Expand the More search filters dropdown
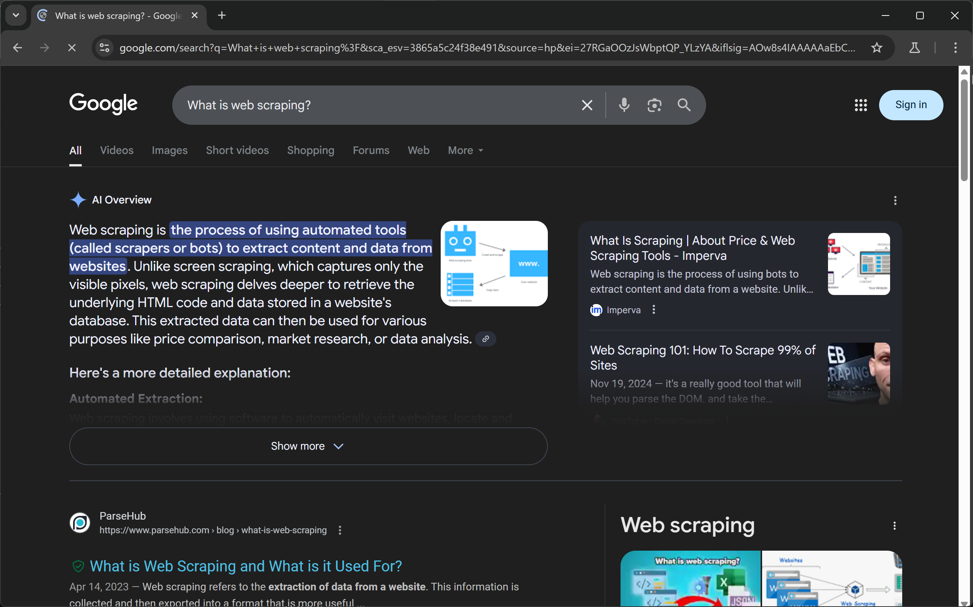This screenshot has height=607, width=973. pos(465,151)
